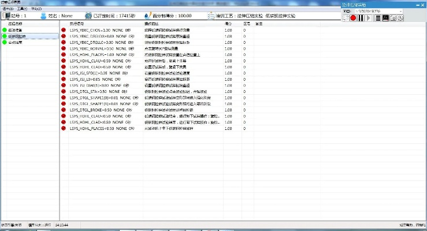Viewport: 427px width, 231px height.
Task: Open the third menu in the menu bar
Action: click(x=36, y=9)
